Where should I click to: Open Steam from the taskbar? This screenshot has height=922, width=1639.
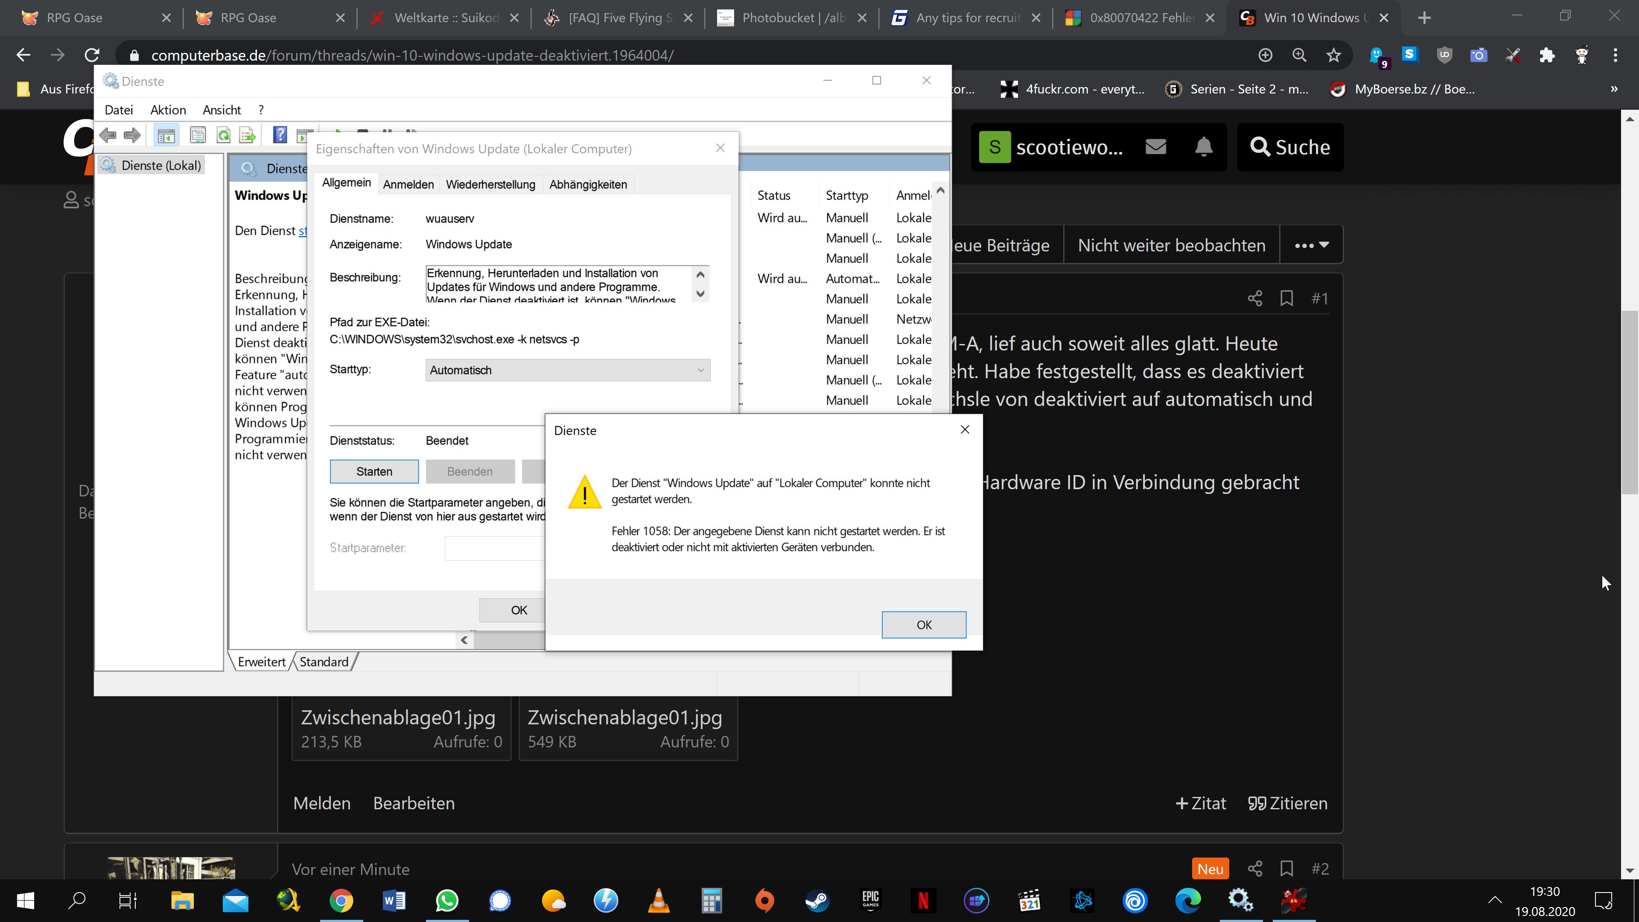(817, 900)
